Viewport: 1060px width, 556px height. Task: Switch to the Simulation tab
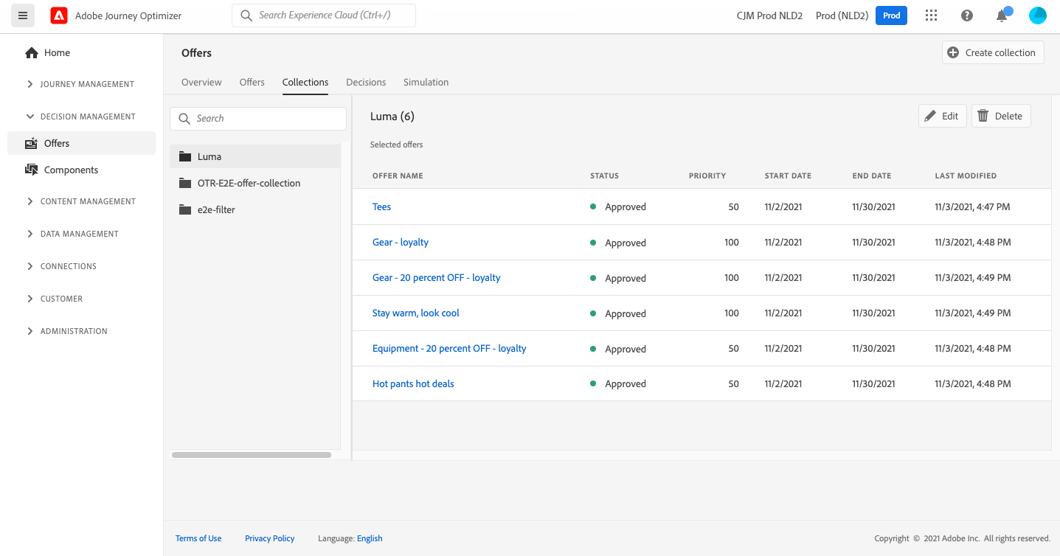click(426, 82)
